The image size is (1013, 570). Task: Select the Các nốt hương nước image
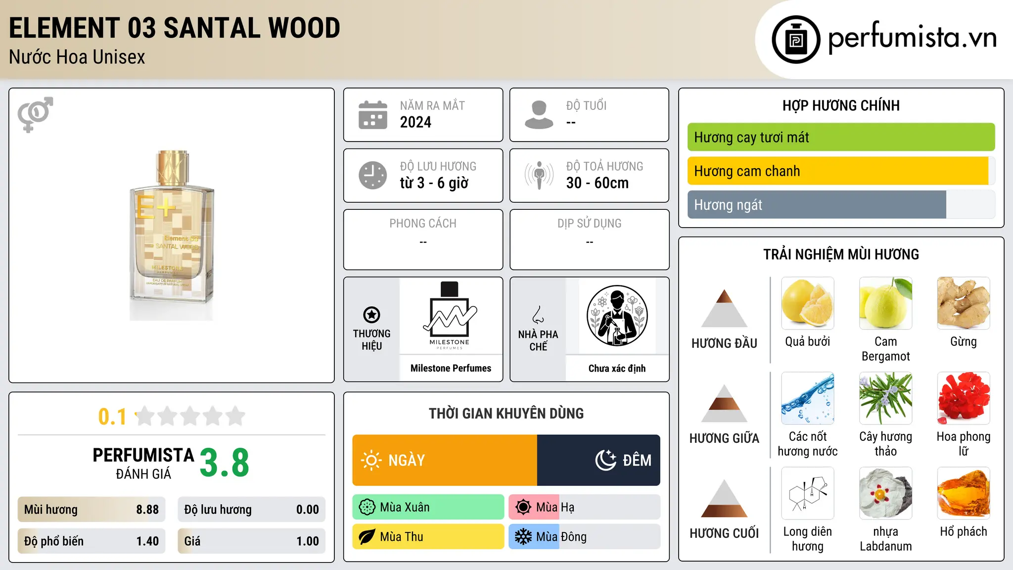pos(808,398)
